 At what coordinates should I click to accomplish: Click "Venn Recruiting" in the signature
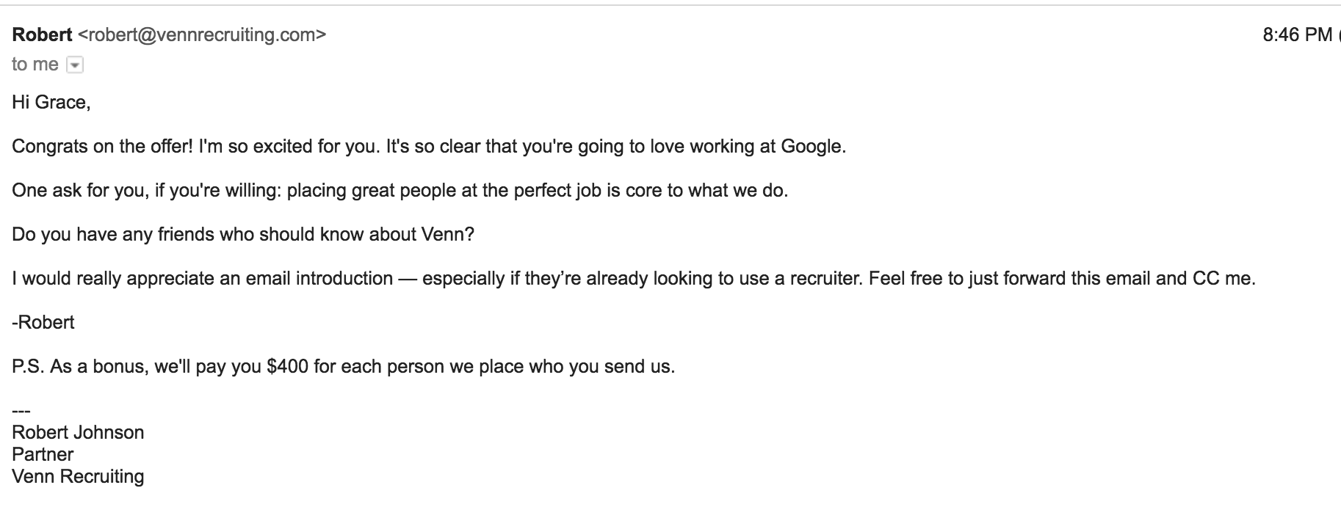pos(78,476)
